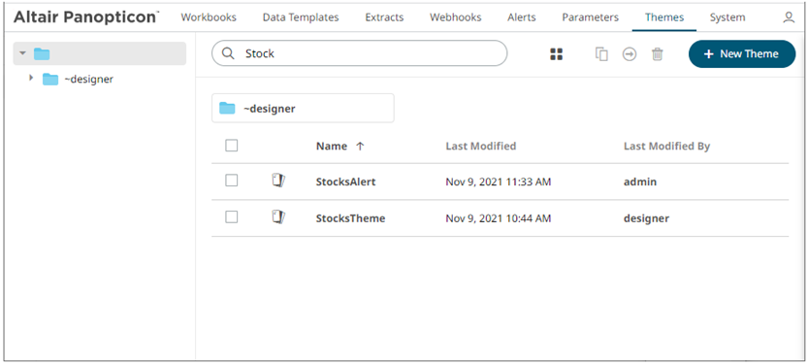Click the StocksAlert theme file icon
Screen dimensions: 808x364
coord(278,181)
